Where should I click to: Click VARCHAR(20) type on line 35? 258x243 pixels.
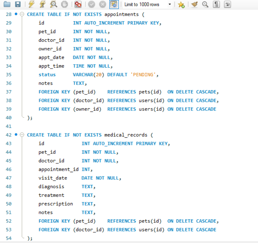(x=88, y=74)
